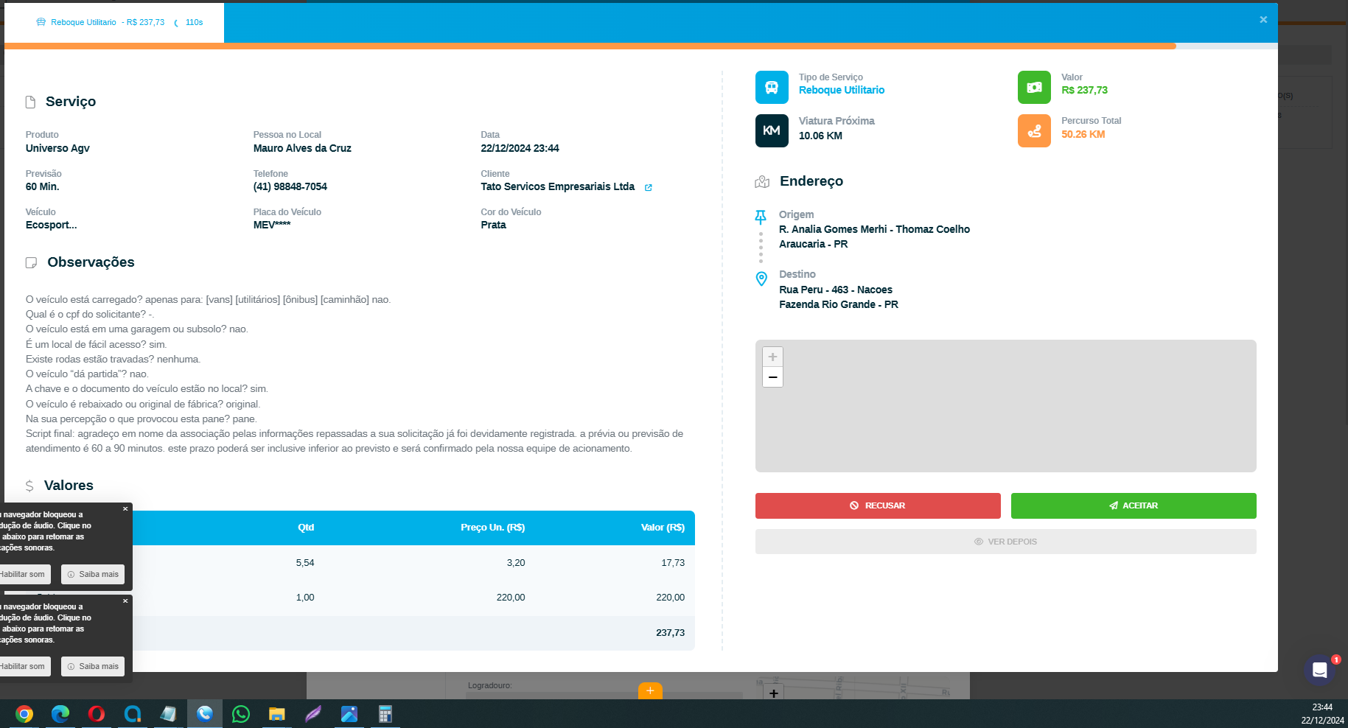Click the Serviço document heading icon
Image resolution: width=1348 pixels, height=728 pixels.
tap(30, 102)
